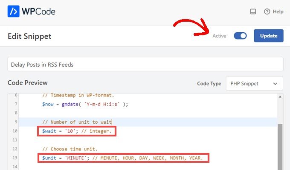Click the code editor vertical scrollbar thumb

tap(280, 147)
